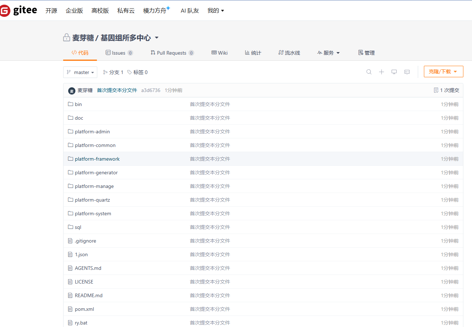Open commit hash a3d6736

[x=151, y=90]
